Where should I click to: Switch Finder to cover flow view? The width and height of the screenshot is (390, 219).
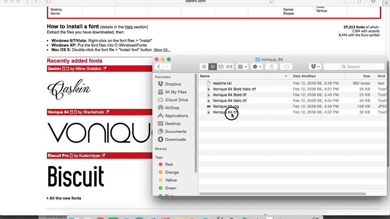pyautogui.click(x=229, y=67)
